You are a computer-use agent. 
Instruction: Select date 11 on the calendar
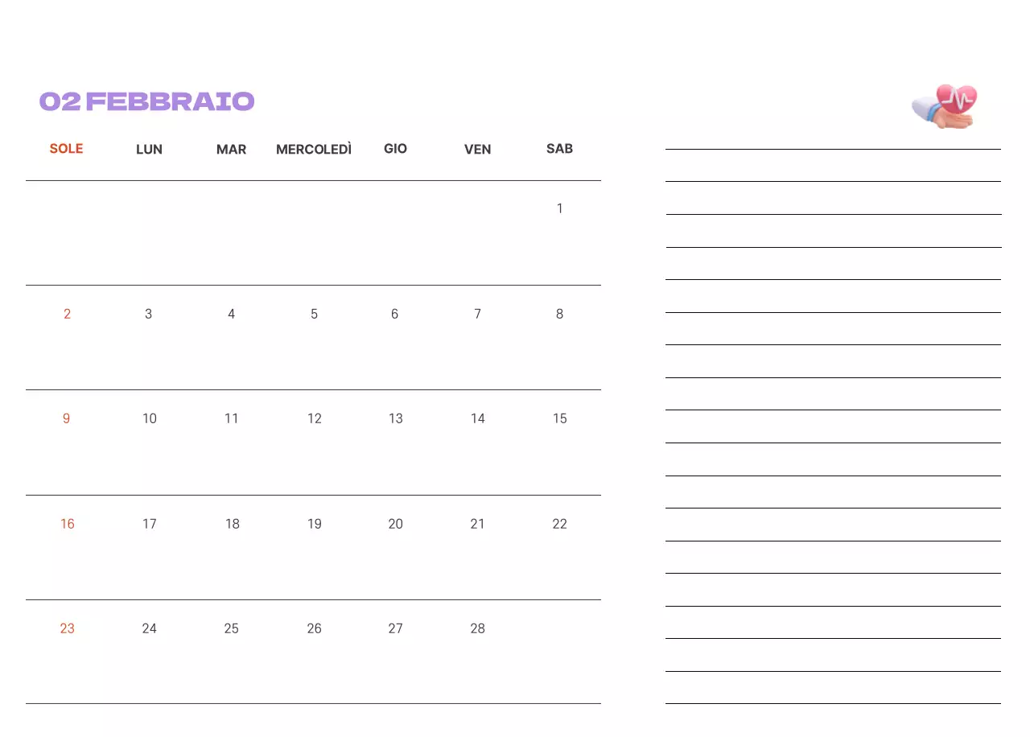pos(231,418)
